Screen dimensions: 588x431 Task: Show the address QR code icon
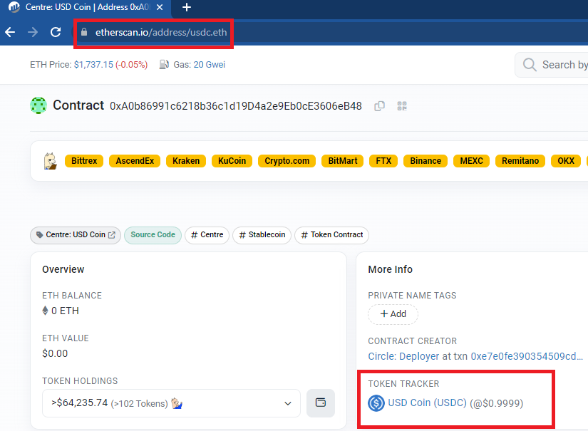pyautogui.click(x=402, y=106)
